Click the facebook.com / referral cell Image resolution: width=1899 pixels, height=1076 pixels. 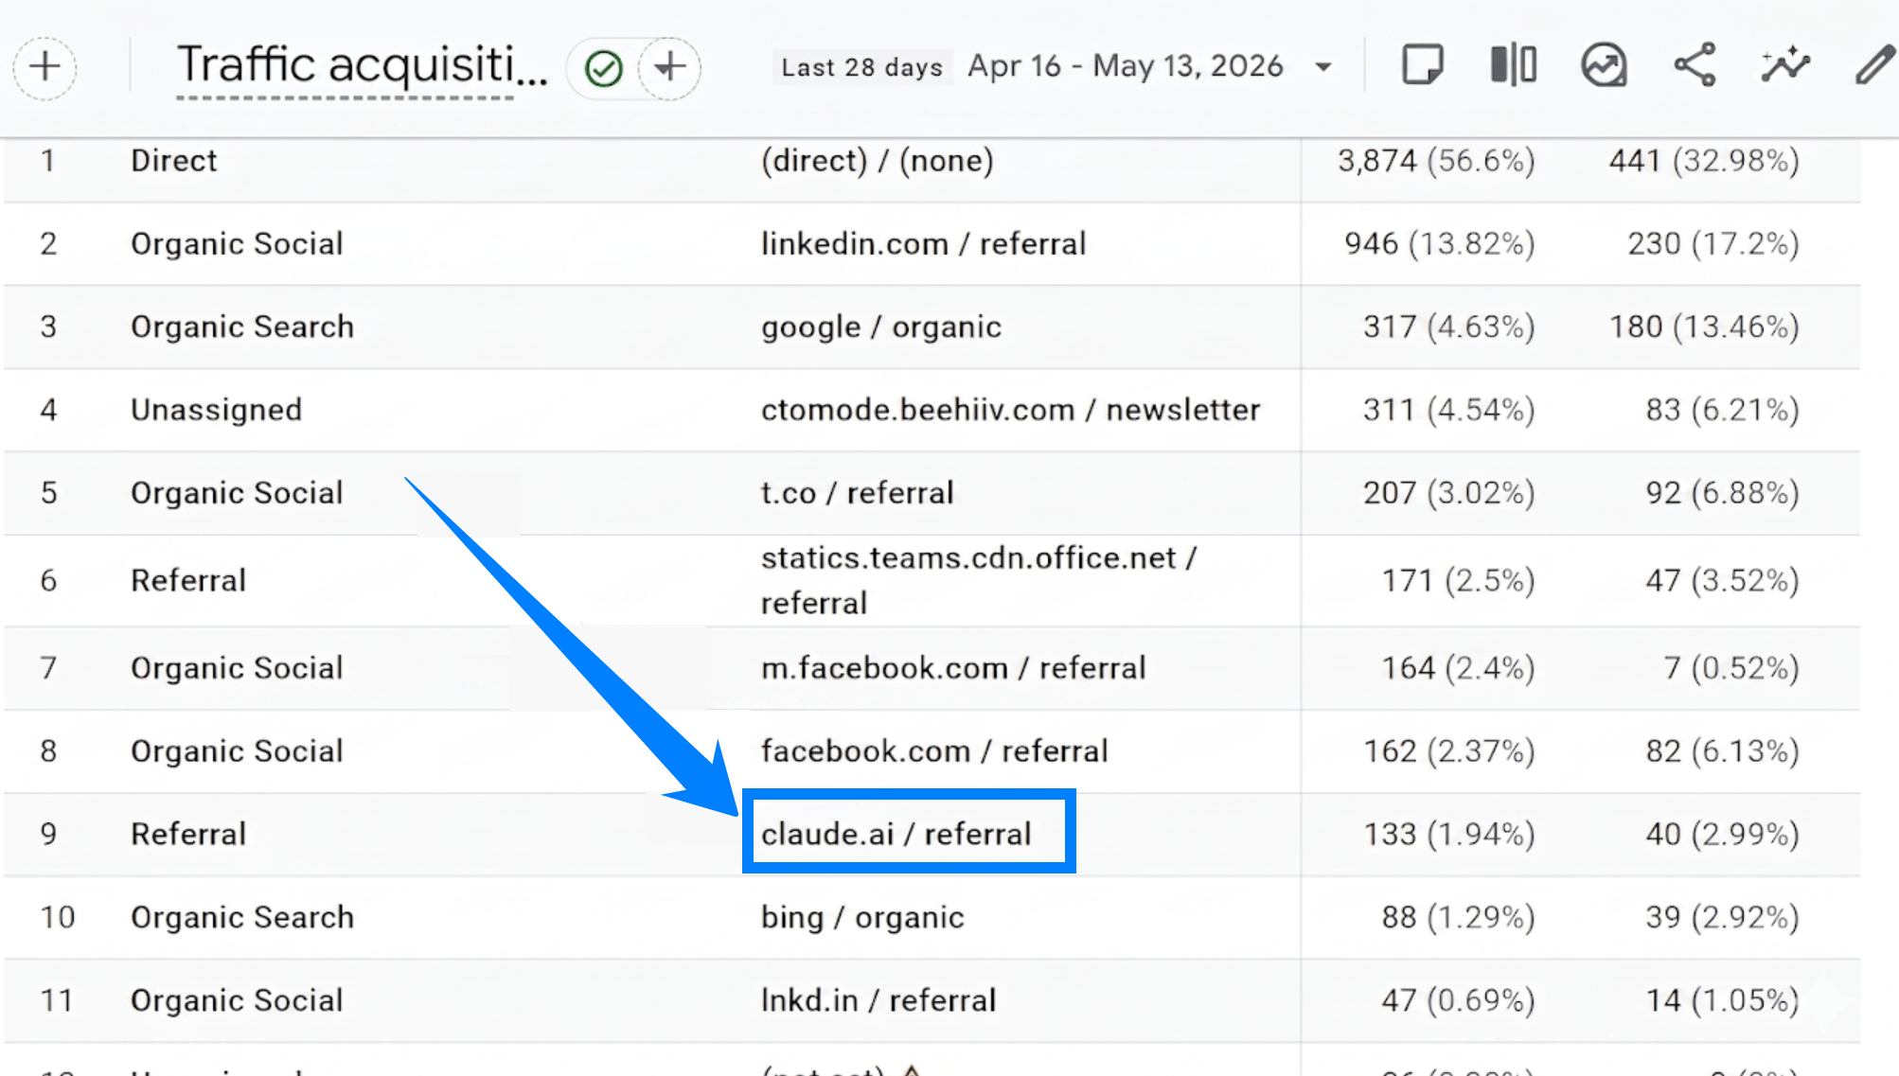point(934,751)
